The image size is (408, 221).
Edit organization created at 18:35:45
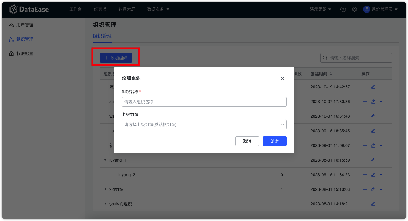click(373, 131)
